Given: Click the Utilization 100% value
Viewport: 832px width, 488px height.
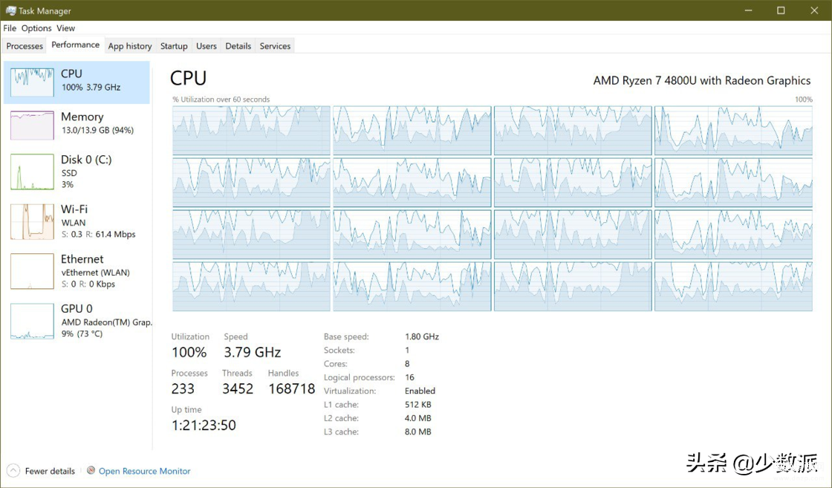Looking at the screenshot, I should (189, 352).
